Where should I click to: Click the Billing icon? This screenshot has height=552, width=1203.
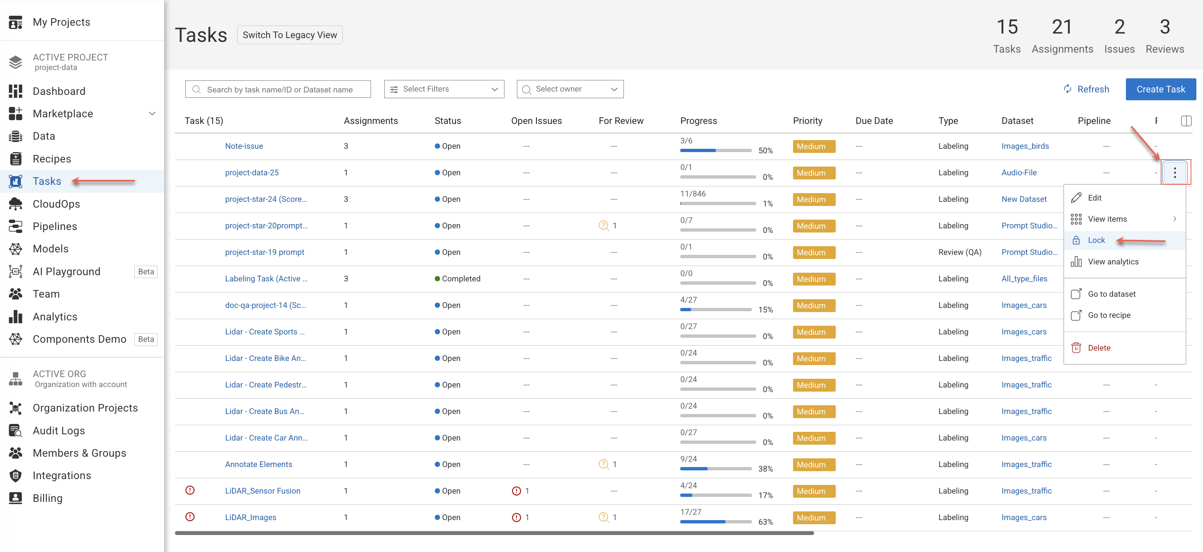[x=15, y=498]
